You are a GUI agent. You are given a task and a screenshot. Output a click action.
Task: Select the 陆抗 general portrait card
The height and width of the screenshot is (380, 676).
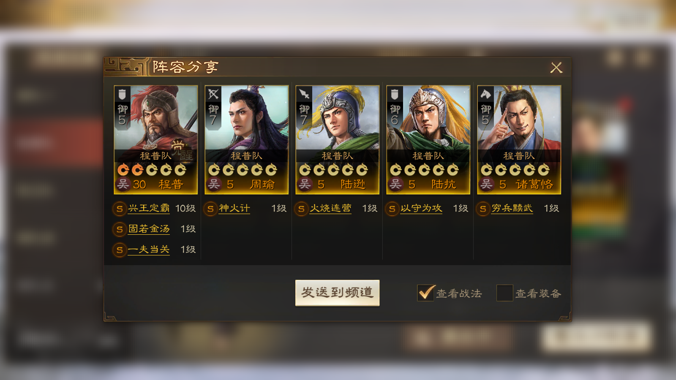click(x=428, y=140)
